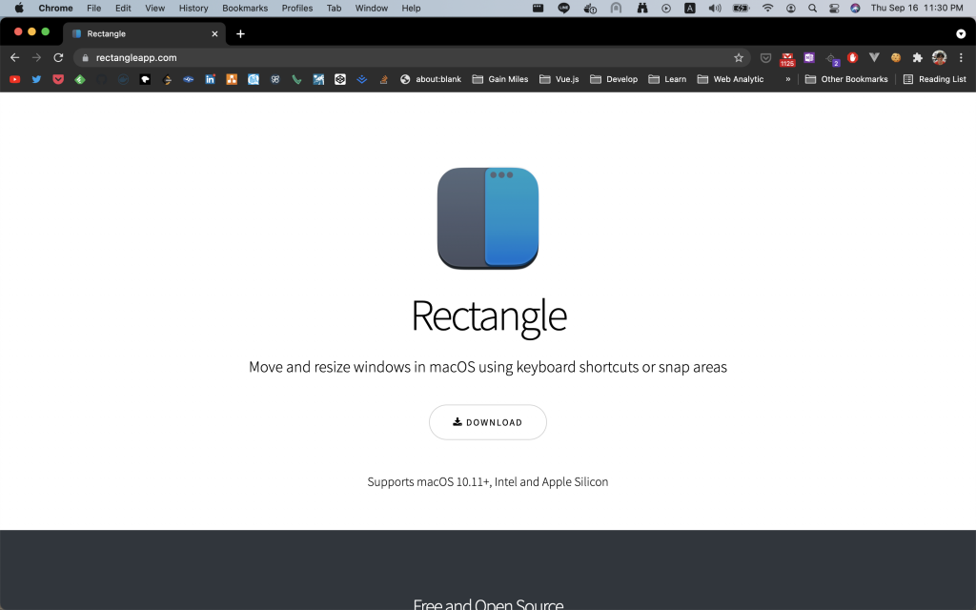This screenshot has height=610, width=976.
Task: Open the green diamond Feedly bookmark
Action: click(x=80, y=79)
